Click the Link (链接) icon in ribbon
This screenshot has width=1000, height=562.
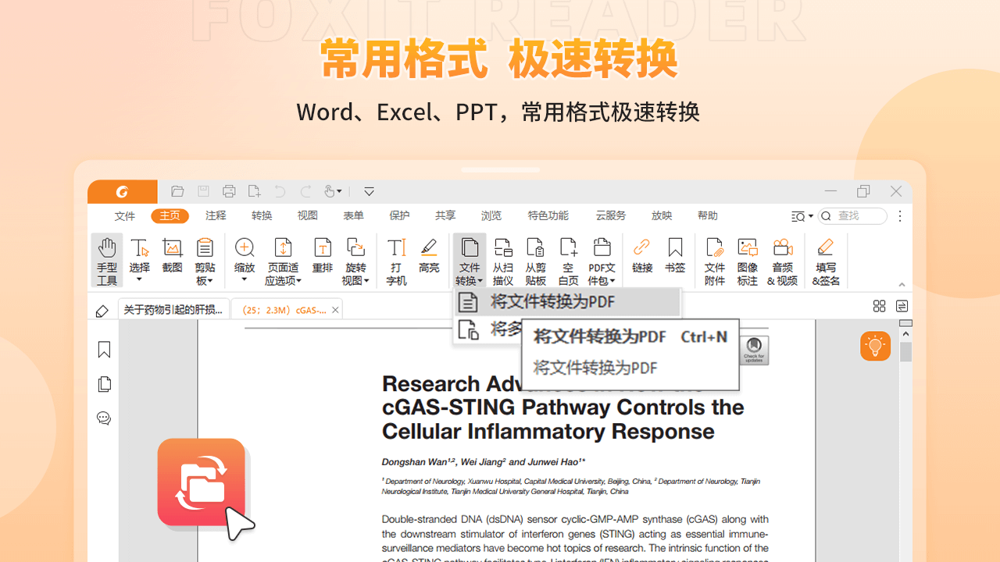coord(642,257)
